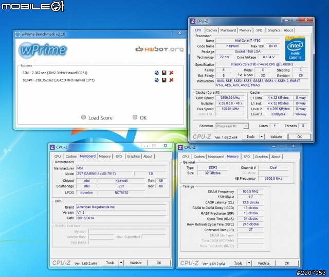329x277 pixels.
Task: Click the Manufacturer field showing MSI
Action: 121,168
